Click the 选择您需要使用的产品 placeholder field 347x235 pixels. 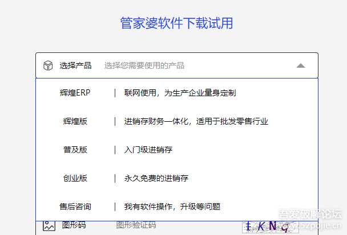pos(144,65)
